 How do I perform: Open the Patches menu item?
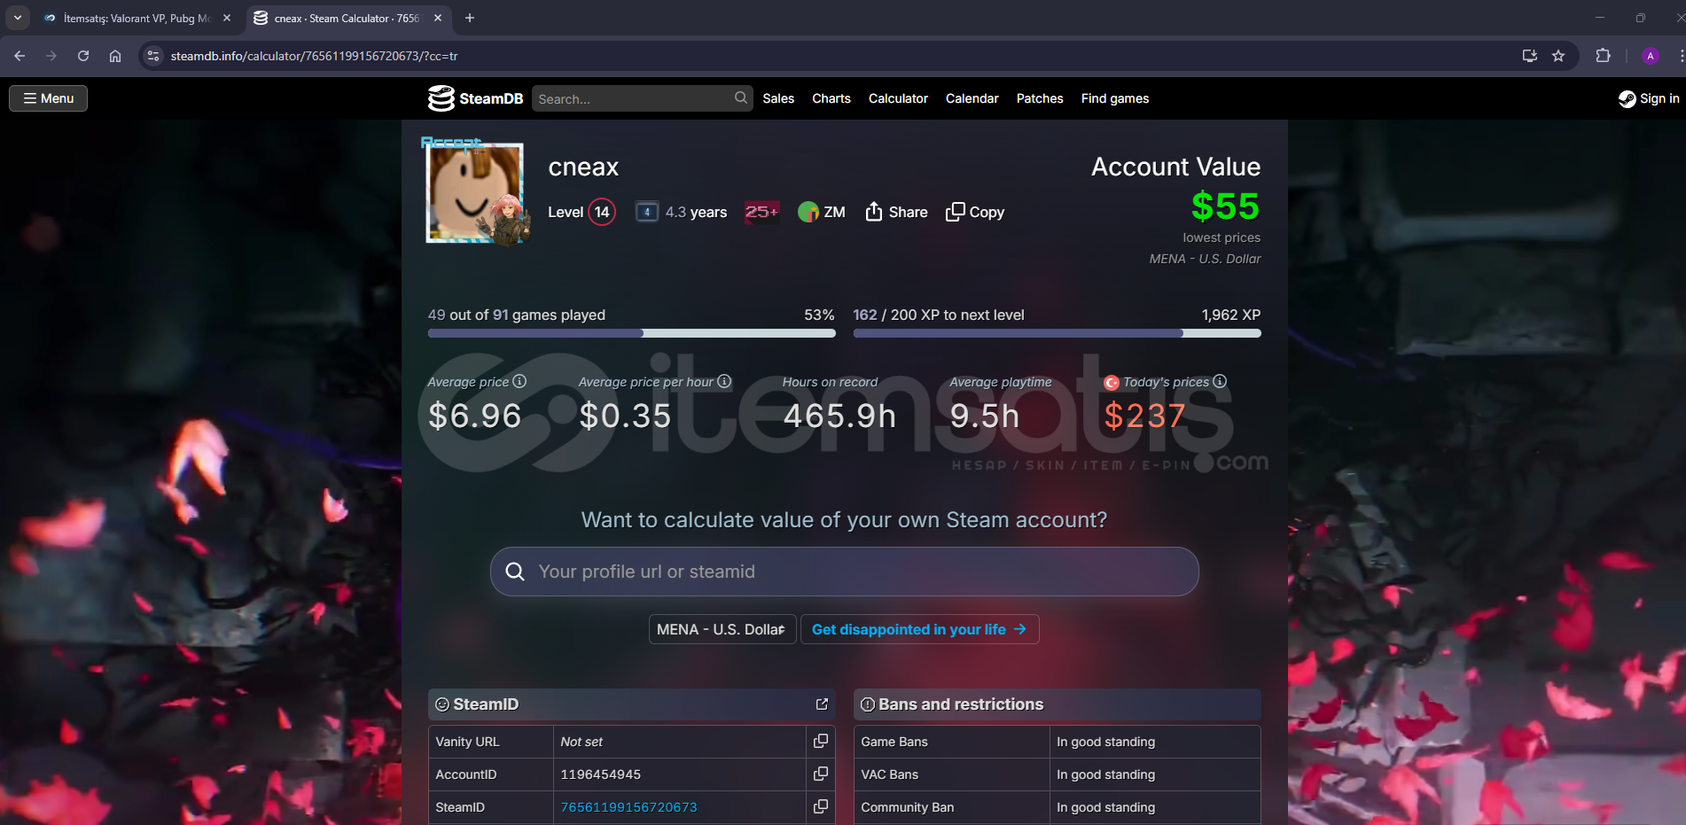click(1040, 98)
